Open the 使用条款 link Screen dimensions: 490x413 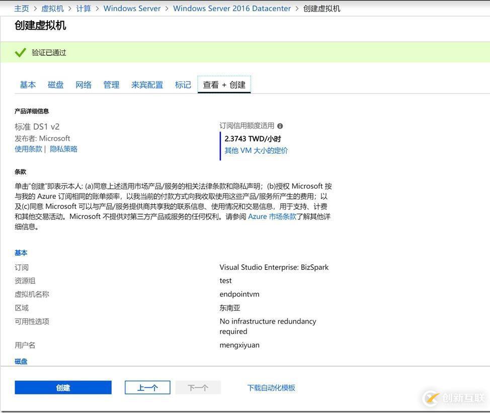29,149
